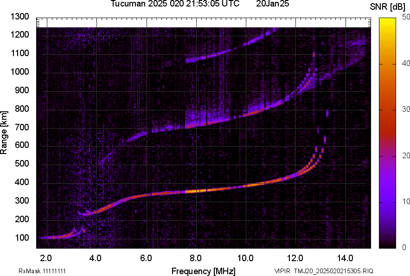Click the range tick label '500'
Viewport: 410px width, 276px height.
coord(22,163)
